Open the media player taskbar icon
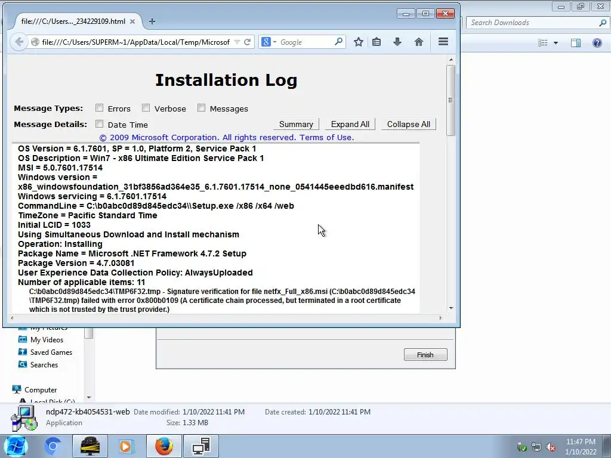 click(125, 446)
